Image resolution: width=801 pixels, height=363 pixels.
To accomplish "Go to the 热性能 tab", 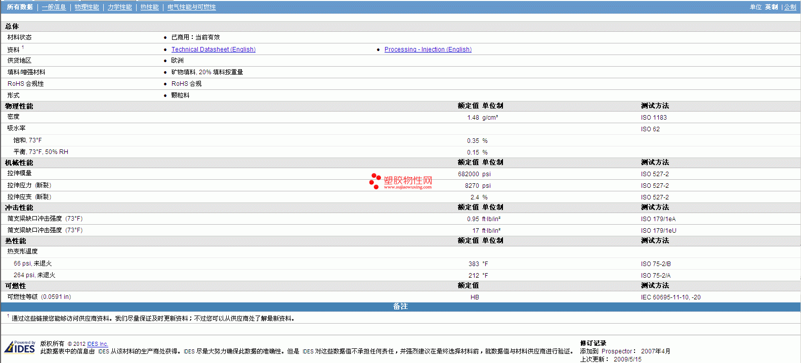I will pos(149,7).
